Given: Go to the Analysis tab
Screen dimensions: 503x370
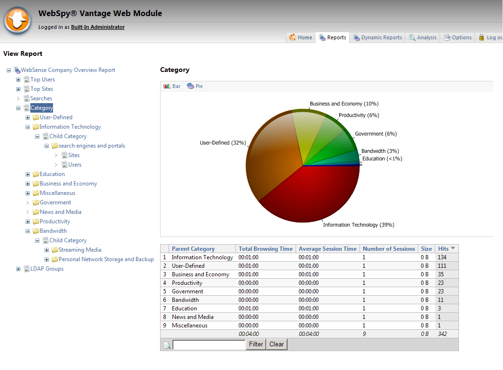Looking at the screenshot, I should (x=422, y=37).
